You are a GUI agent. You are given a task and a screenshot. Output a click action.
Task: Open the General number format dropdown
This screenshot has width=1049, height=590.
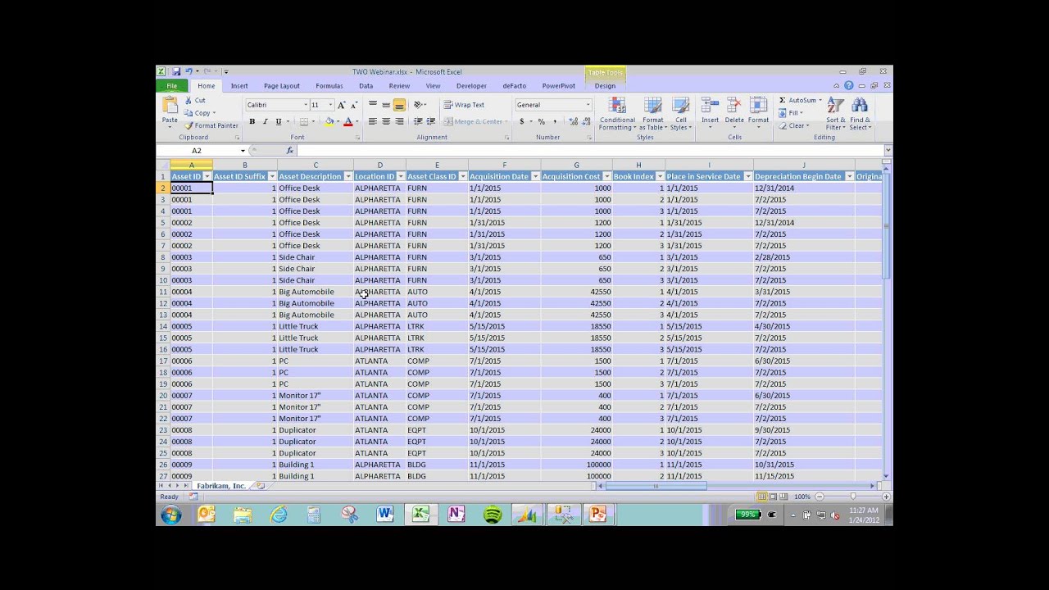(588, 105)
